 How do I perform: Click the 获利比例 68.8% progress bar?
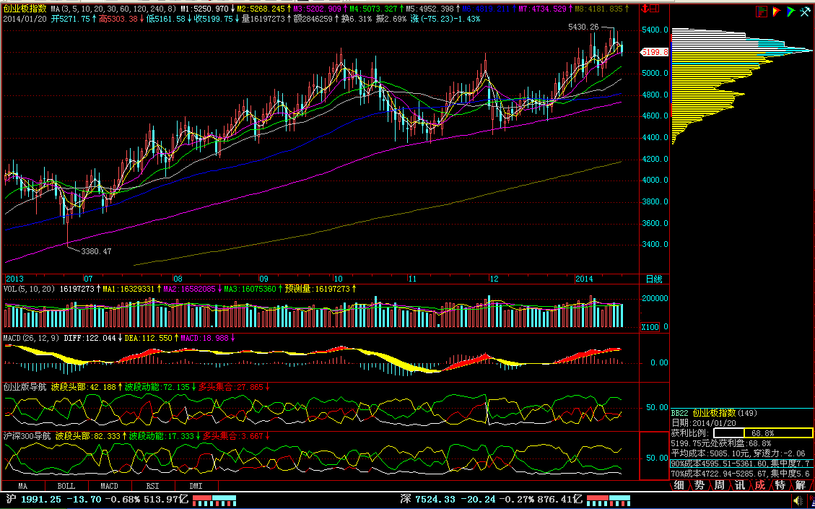tap(763, 433)
